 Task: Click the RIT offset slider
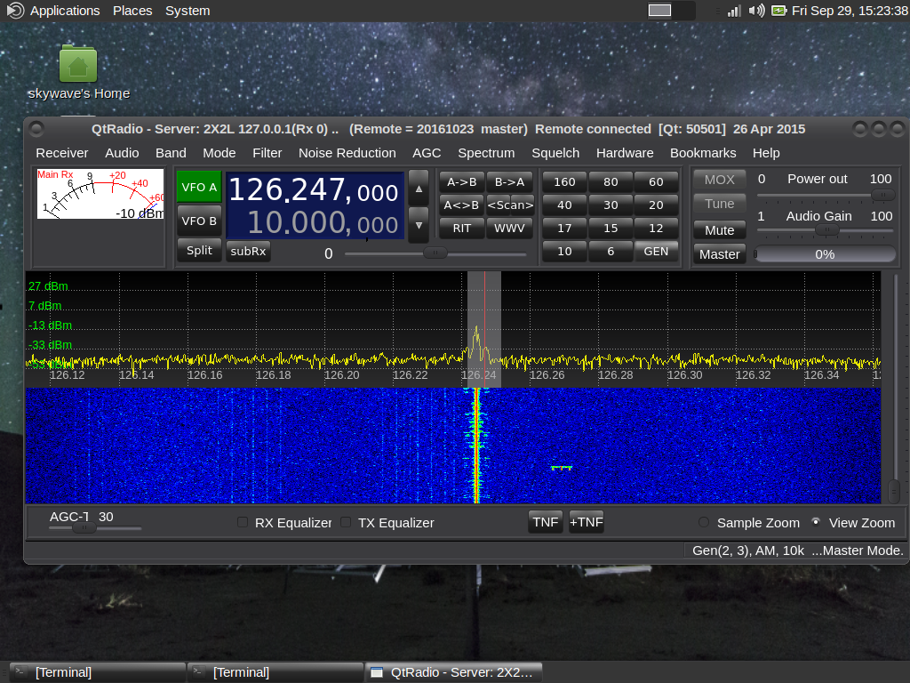click(435, 253)
